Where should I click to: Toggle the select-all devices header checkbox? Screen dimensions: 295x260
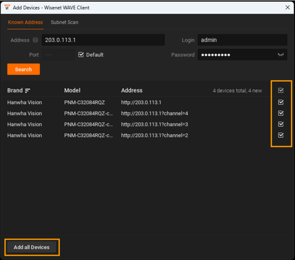281,91
